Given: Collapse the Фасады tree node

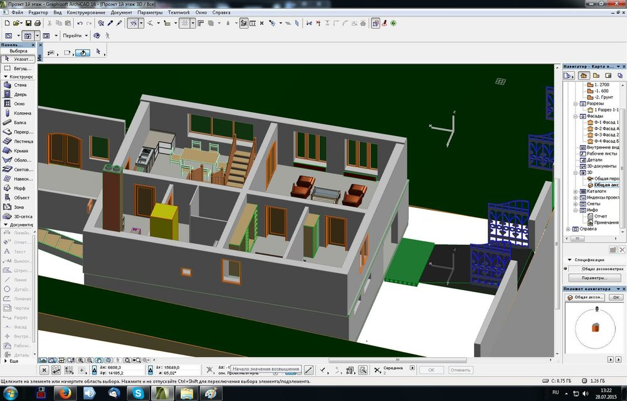Looking at the screenshot, I should (x=576, y=116).
